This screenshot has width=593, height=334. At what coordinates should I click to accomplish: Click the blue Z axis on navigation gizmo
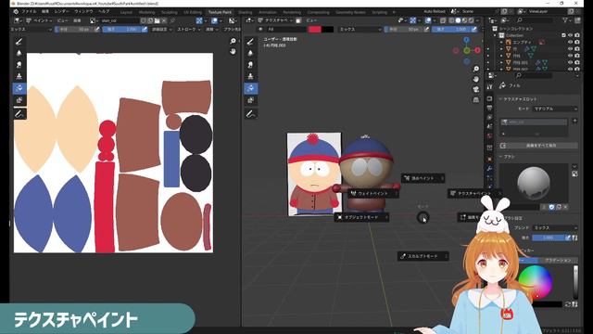466,40
